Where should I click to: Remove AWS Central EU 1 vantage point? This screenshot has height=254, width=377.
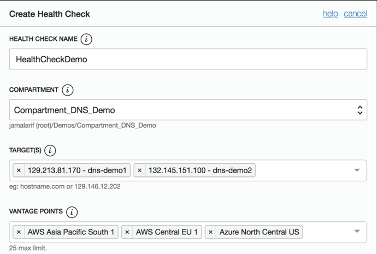click(x=127, y=232)
